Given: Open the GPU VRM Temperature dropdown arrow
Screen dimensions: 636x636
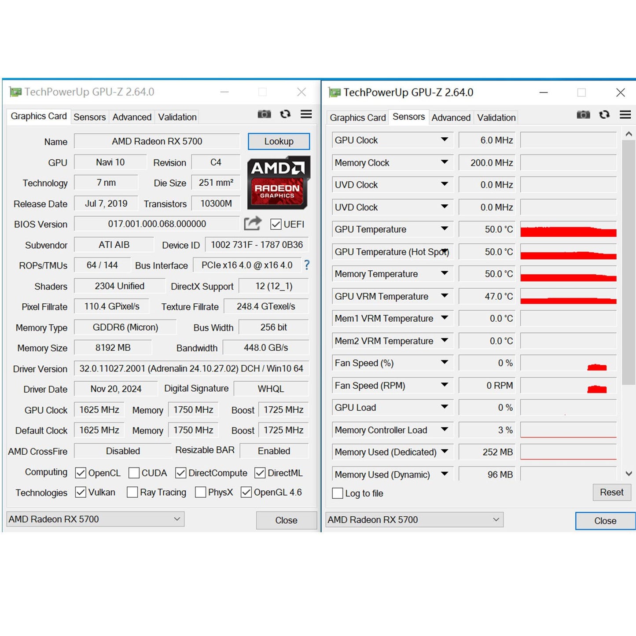Looking at the screenshot, I should pos(445,295).
